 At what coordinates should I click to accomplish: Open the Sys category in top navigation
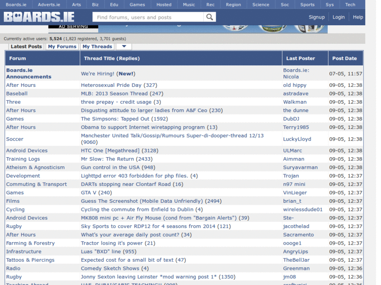[x=330, y=5]
